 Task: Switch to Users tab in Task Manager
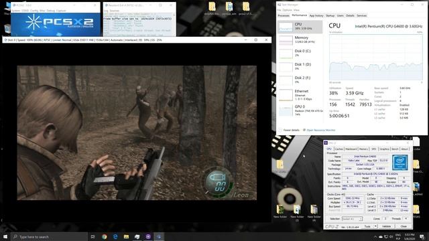pos(340,15)
